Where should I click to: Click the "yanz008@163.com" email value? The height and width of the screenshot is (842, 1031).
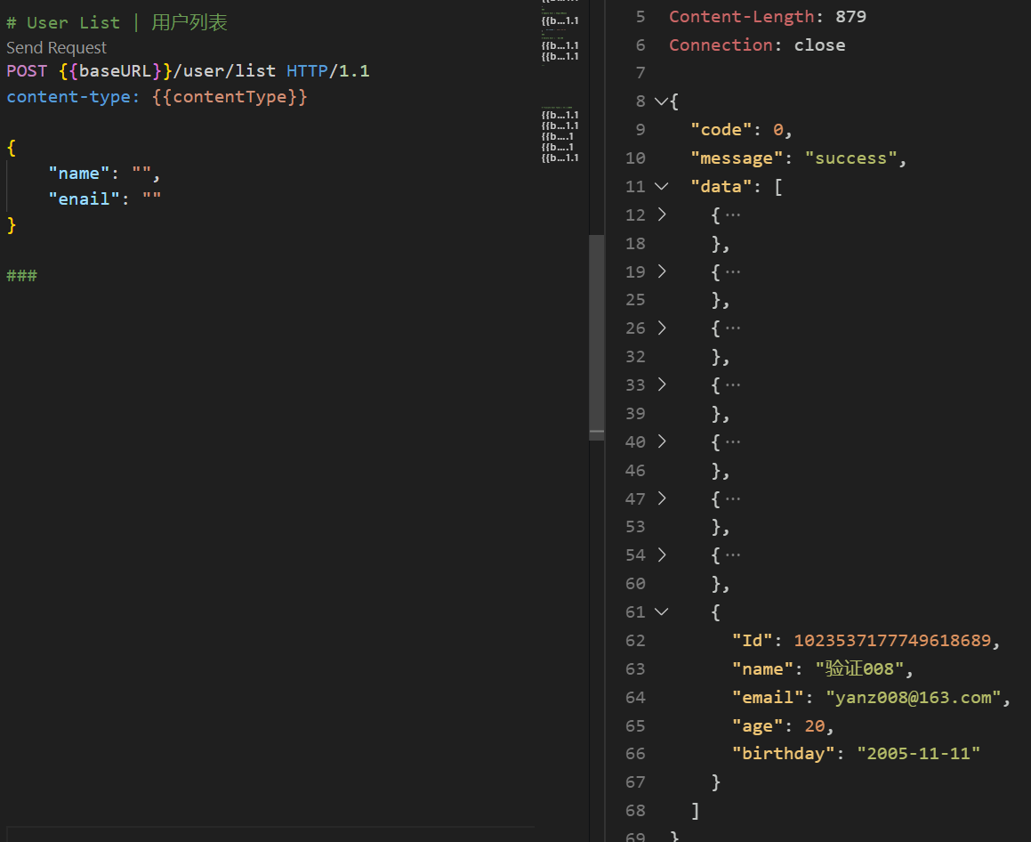coord(914,698)
